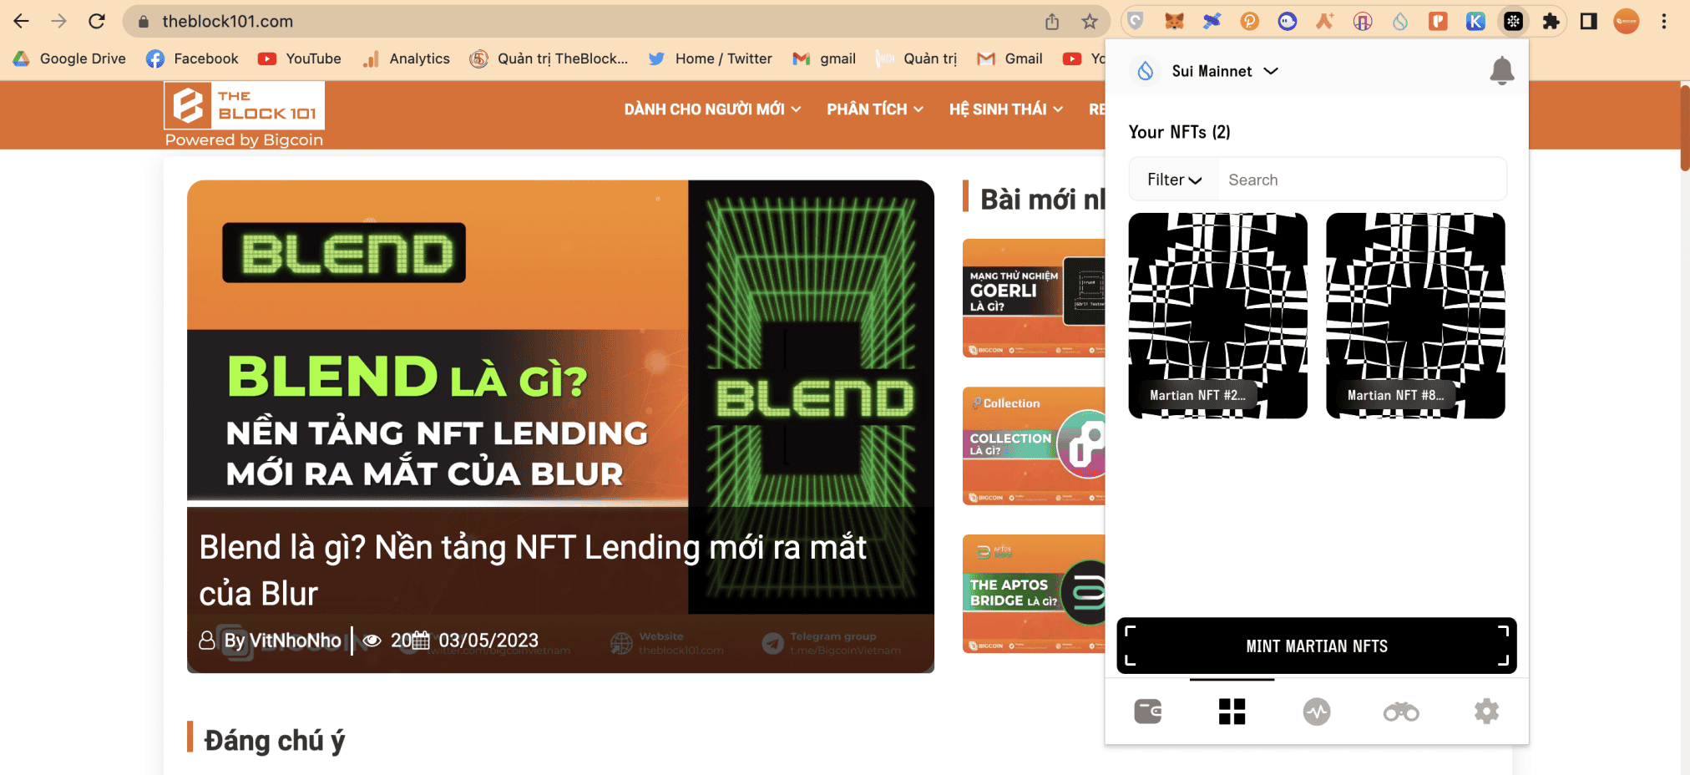Screen dimensions: 1690x775
Task: Expand DÀNH CHO NGƯỜI MỚI menu
Action: pyautogui.click(x=712, y=109)
